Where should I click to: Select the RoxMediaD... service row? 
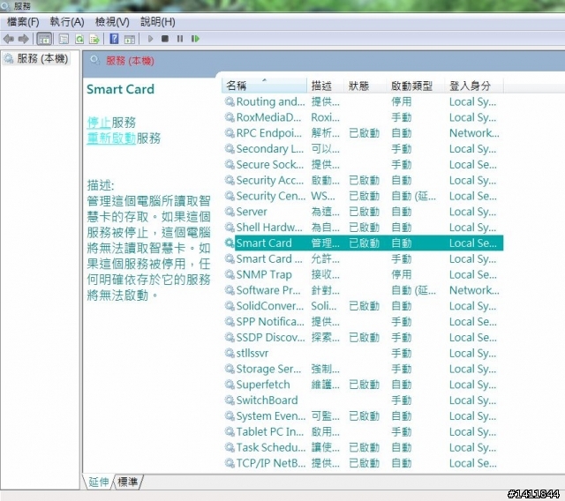[x=363, y=117]
